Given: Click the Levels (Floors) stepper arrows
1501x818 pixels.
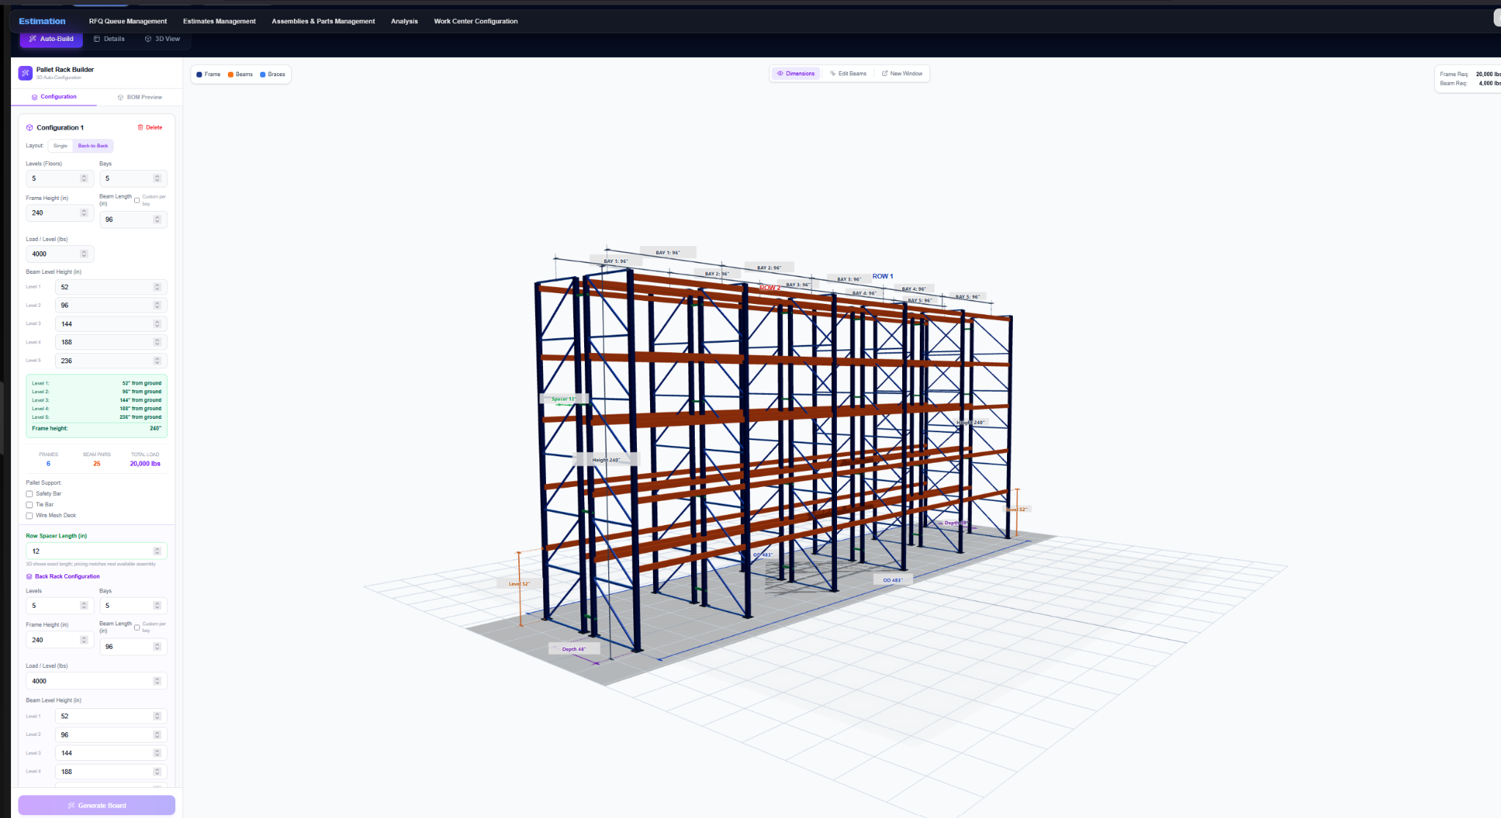Looking at the screenshot, I should pyautogui.click(x=84, y=178).
